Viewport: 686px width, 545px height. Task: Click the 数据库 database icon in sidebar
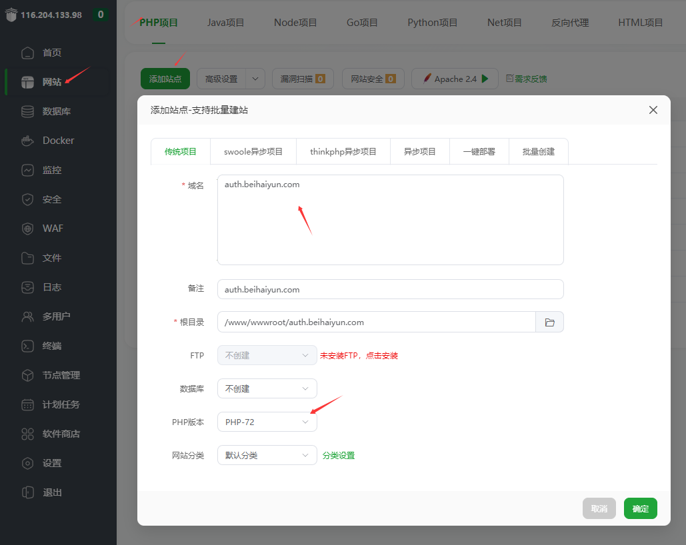27,111
